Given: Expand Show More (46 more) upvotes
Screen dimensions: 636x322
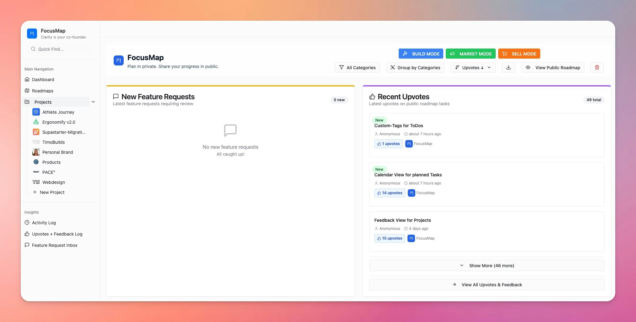Looking at the screenshot, I should (487, 265).
